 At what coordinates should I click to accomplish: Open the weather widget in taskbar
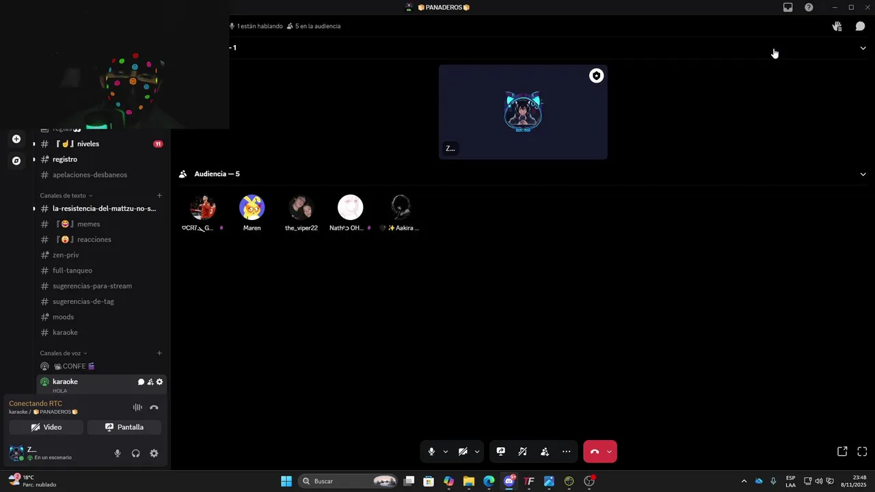pos(32,481)
